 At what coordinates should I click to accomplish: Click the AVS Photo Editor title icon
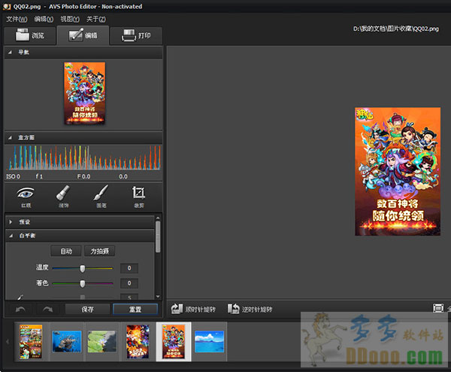point(6,6)
